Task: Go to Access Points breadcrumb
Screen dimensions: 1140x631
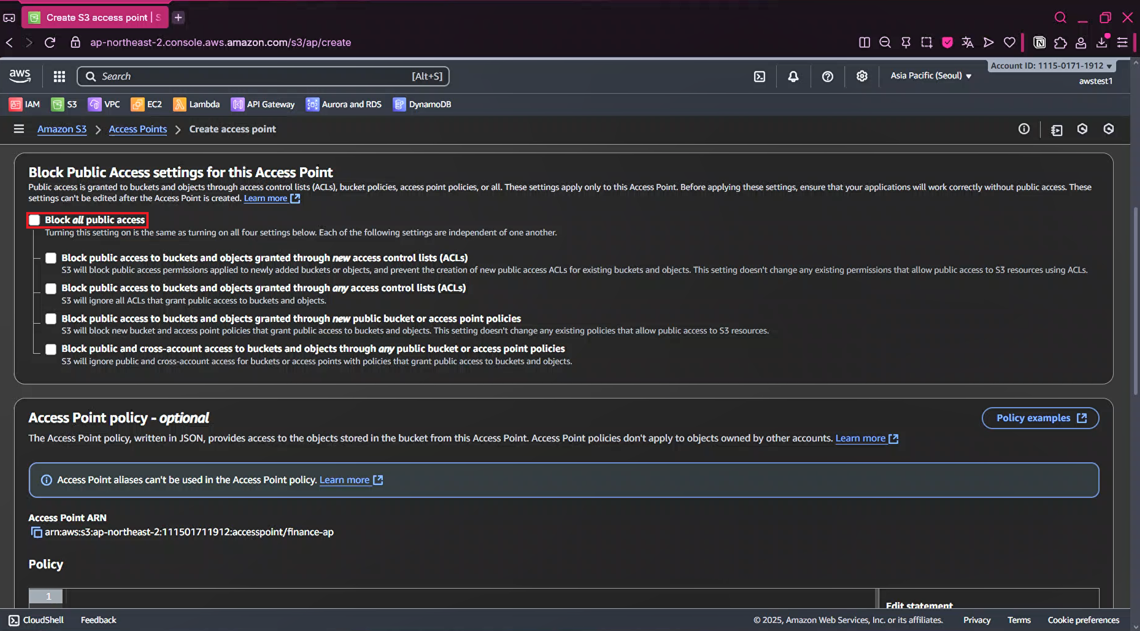Action: tap(138, 129)
